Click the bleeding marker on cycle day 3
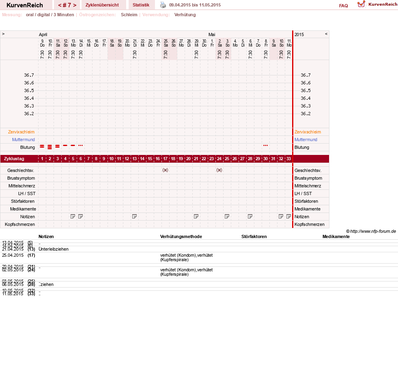Viewport: 398px width, 378px height. pos(57,146)
